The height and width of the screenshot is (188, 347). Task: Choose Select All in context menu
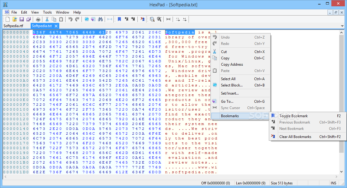click(x=241, y=79)
